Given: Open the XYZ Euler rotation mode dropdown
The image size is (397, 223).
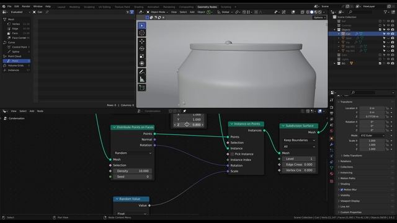Looking at the screenshot, I should click(x=372, y=136).
